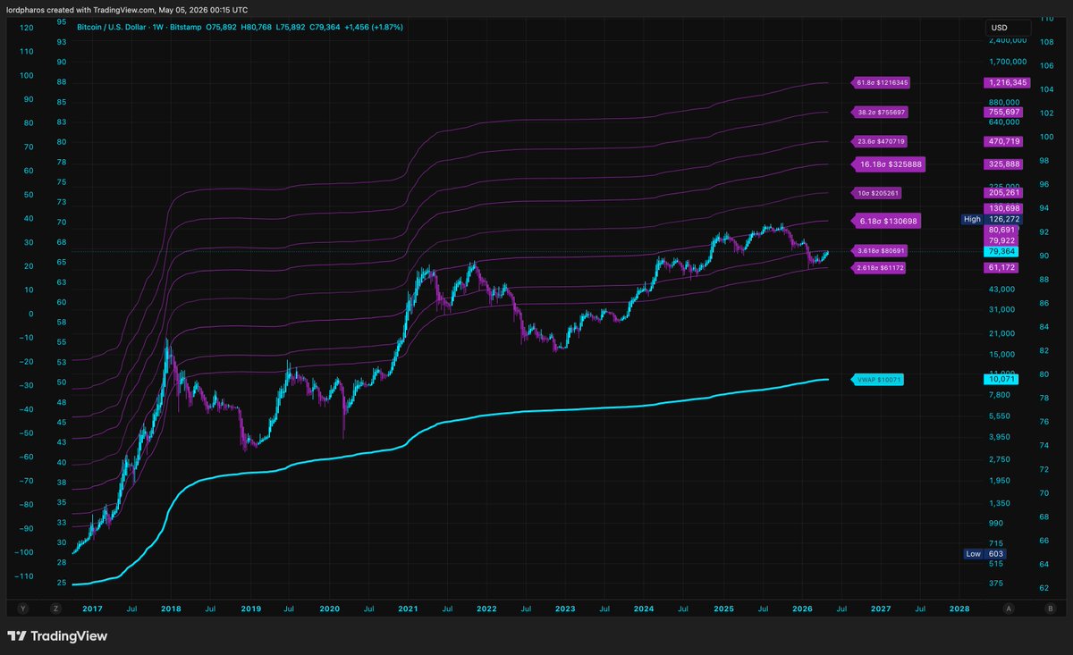The width and height of the screenshot is (1073, 655).
Task: Click the 2,400,000 price scale value
Action: 1006,41
